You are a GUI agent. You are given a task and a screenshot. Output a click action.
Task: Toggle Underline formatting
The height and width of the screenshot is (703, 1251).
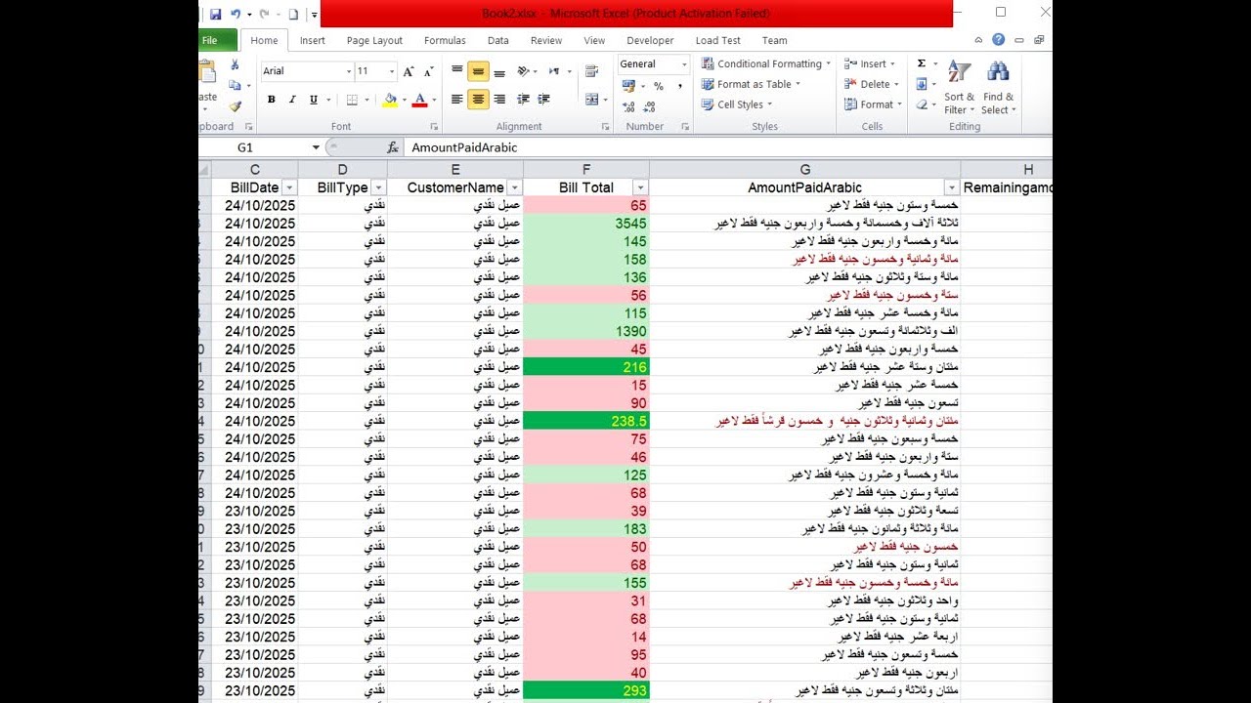click(x=313, y=100)
